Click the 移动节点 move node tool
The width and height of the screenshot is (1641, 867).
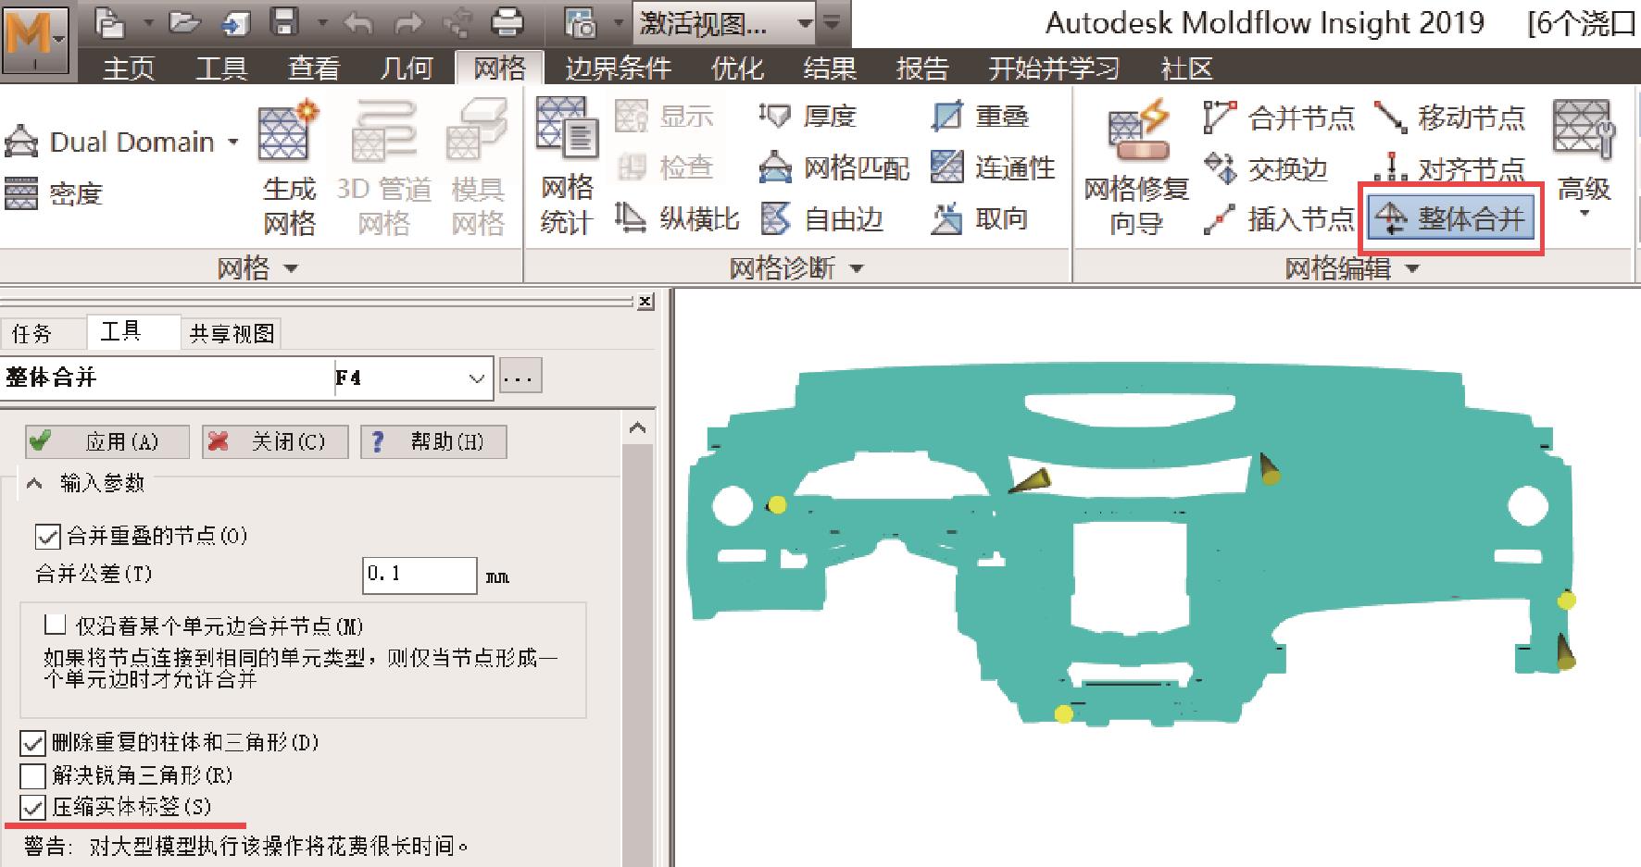(x=1449, y=118)
